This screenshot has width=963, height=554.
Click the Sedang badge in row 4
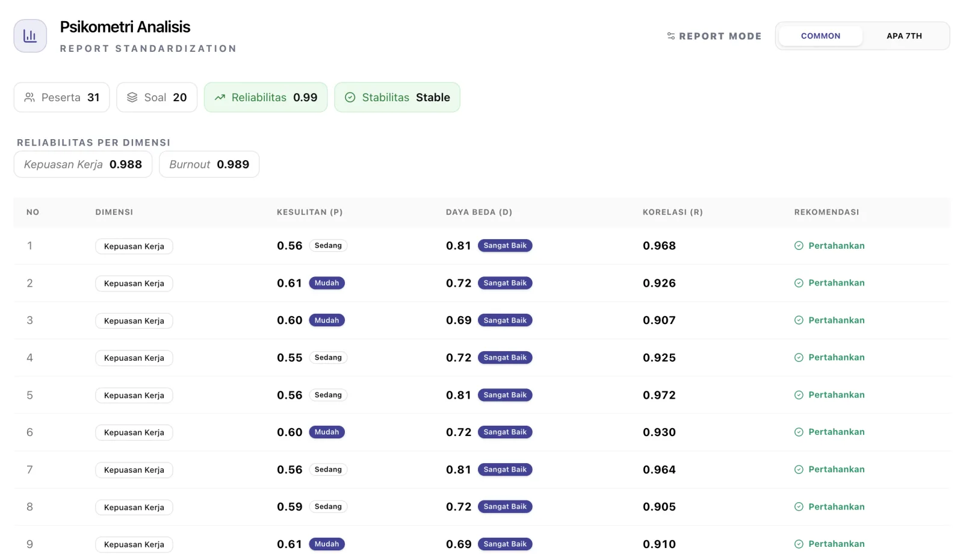point(328,358)
